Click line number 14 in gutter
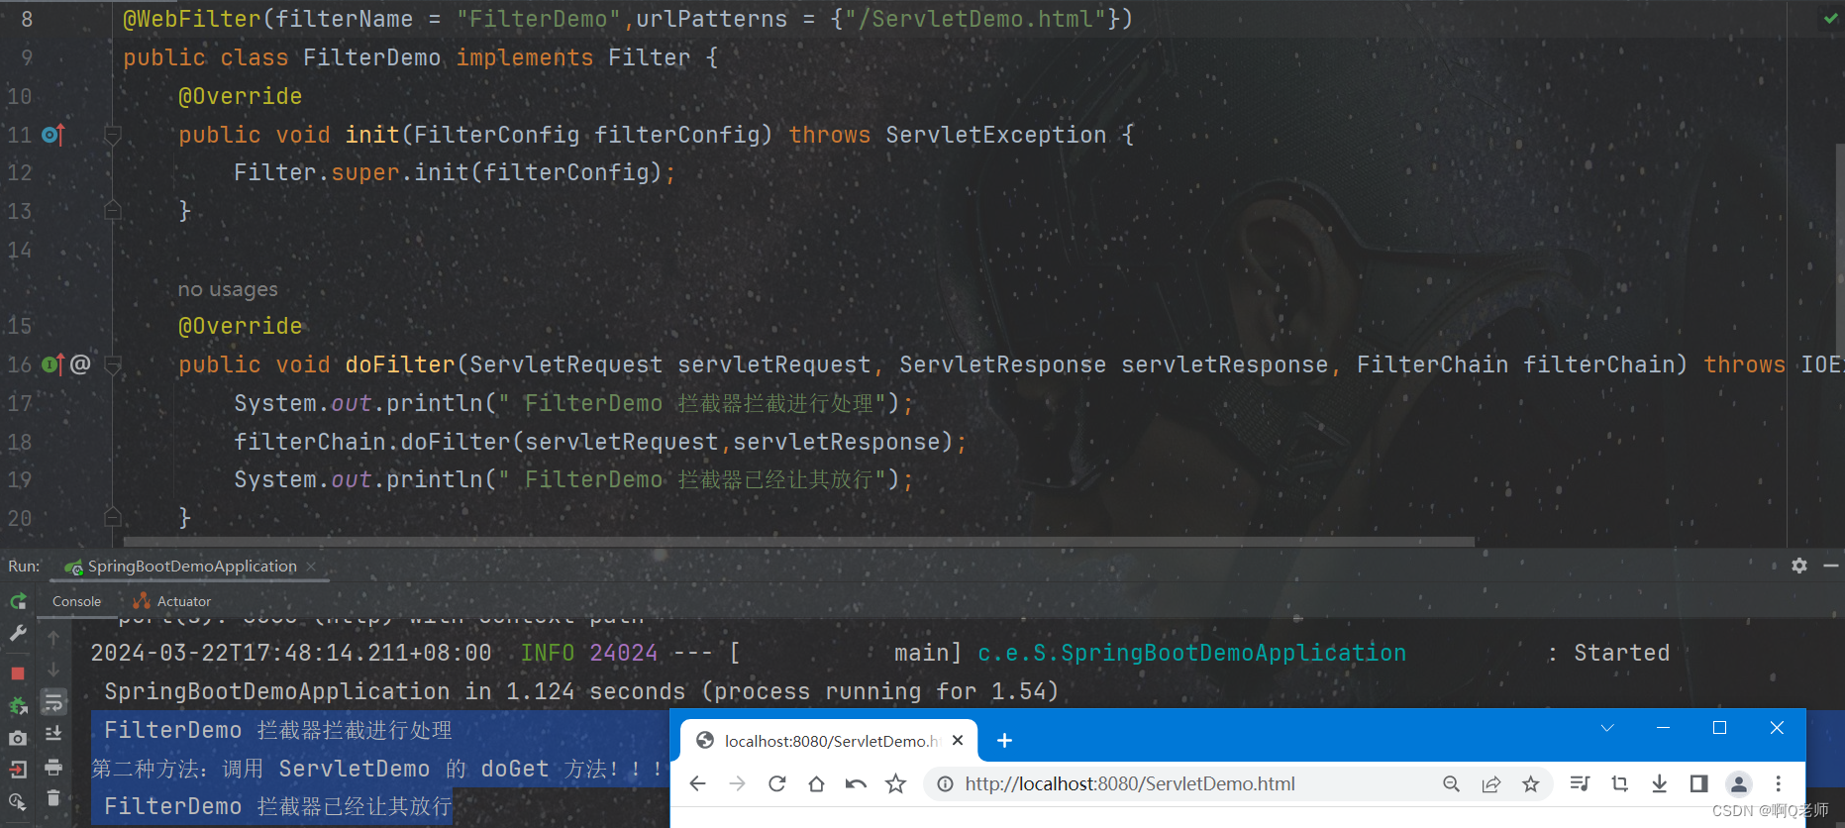 click(20, 250)
